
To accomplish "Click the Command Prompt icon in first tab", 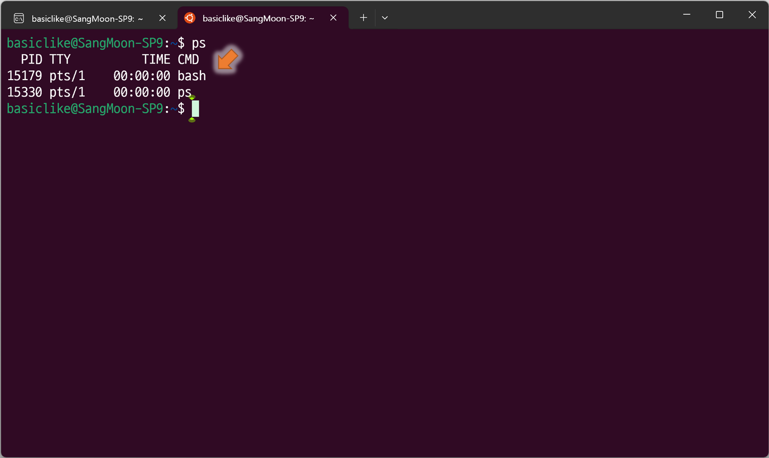I will (x=19, y=18).
